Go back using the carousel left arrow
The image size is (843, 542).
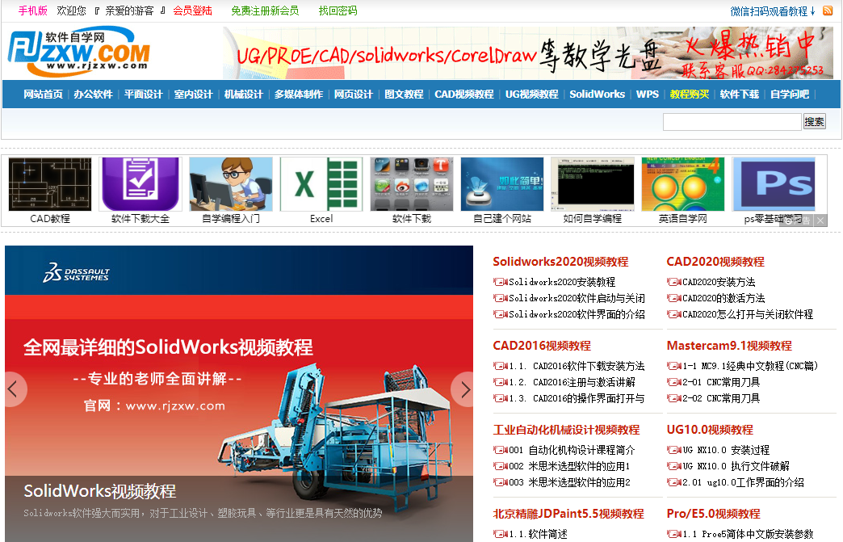[14, 389]
